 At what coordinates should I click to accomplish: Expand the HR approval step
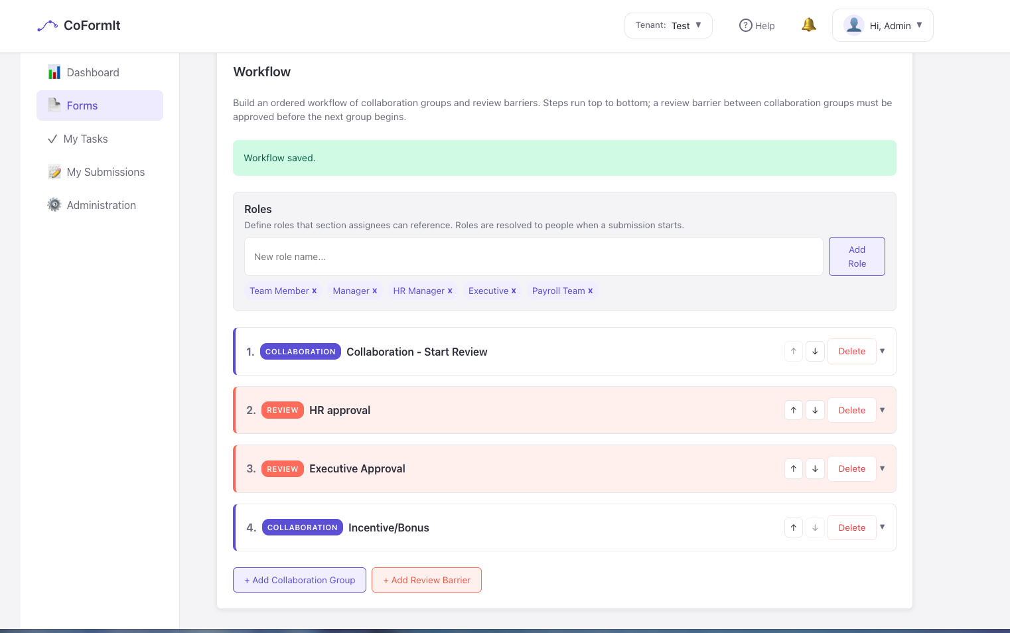pos(883,410)
